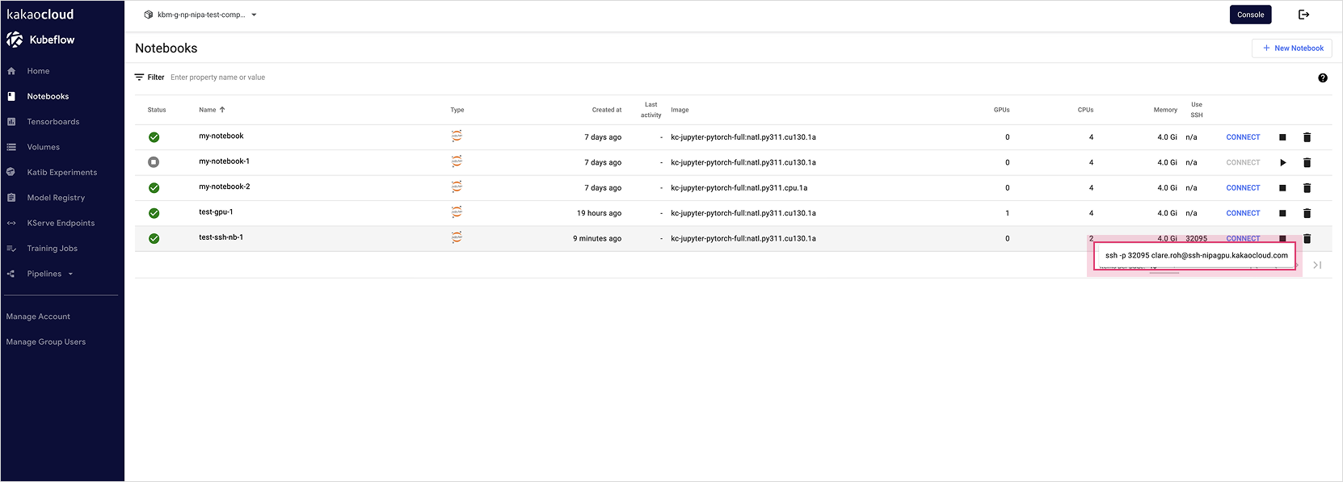Open Manage Account

[38, 316]
